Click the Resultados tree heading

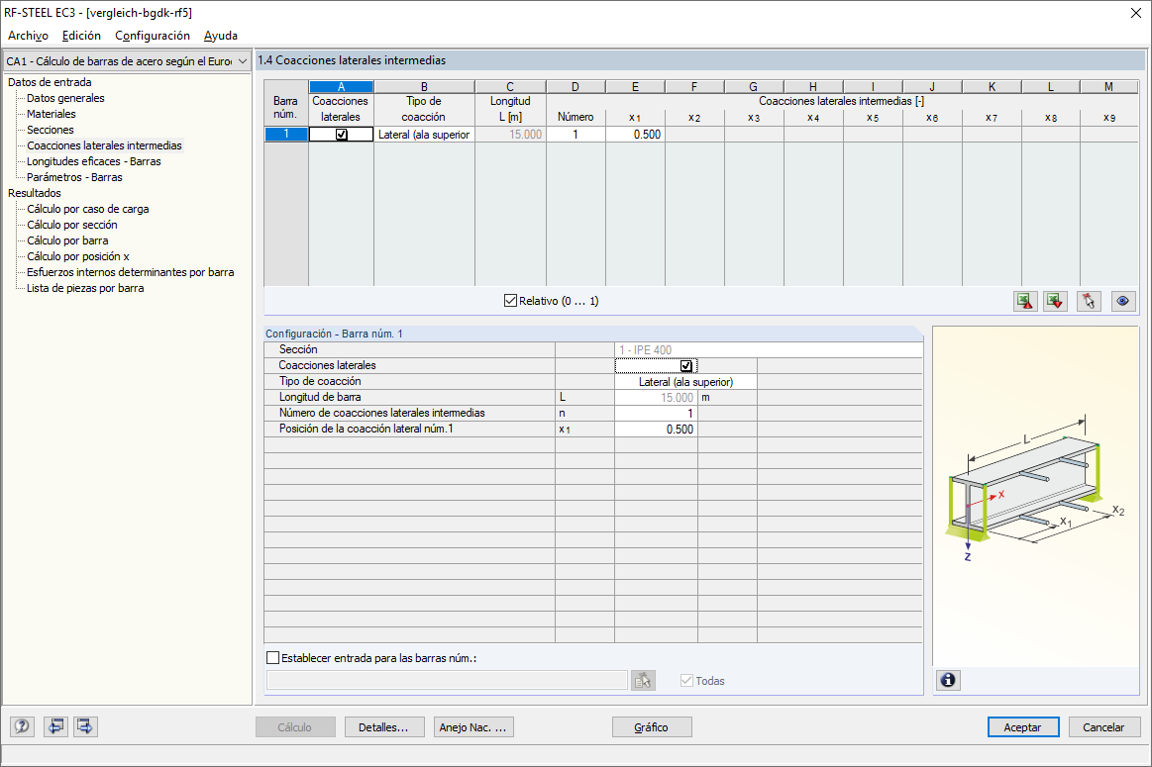point(35,193)
